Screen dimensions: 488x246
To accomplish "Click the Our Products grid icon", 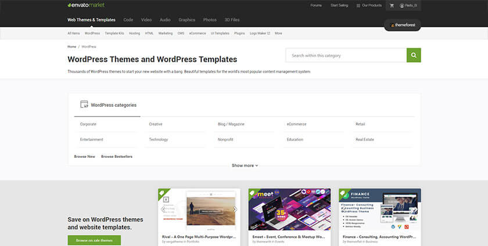I will pyautogui.click(x=358, y=6).
